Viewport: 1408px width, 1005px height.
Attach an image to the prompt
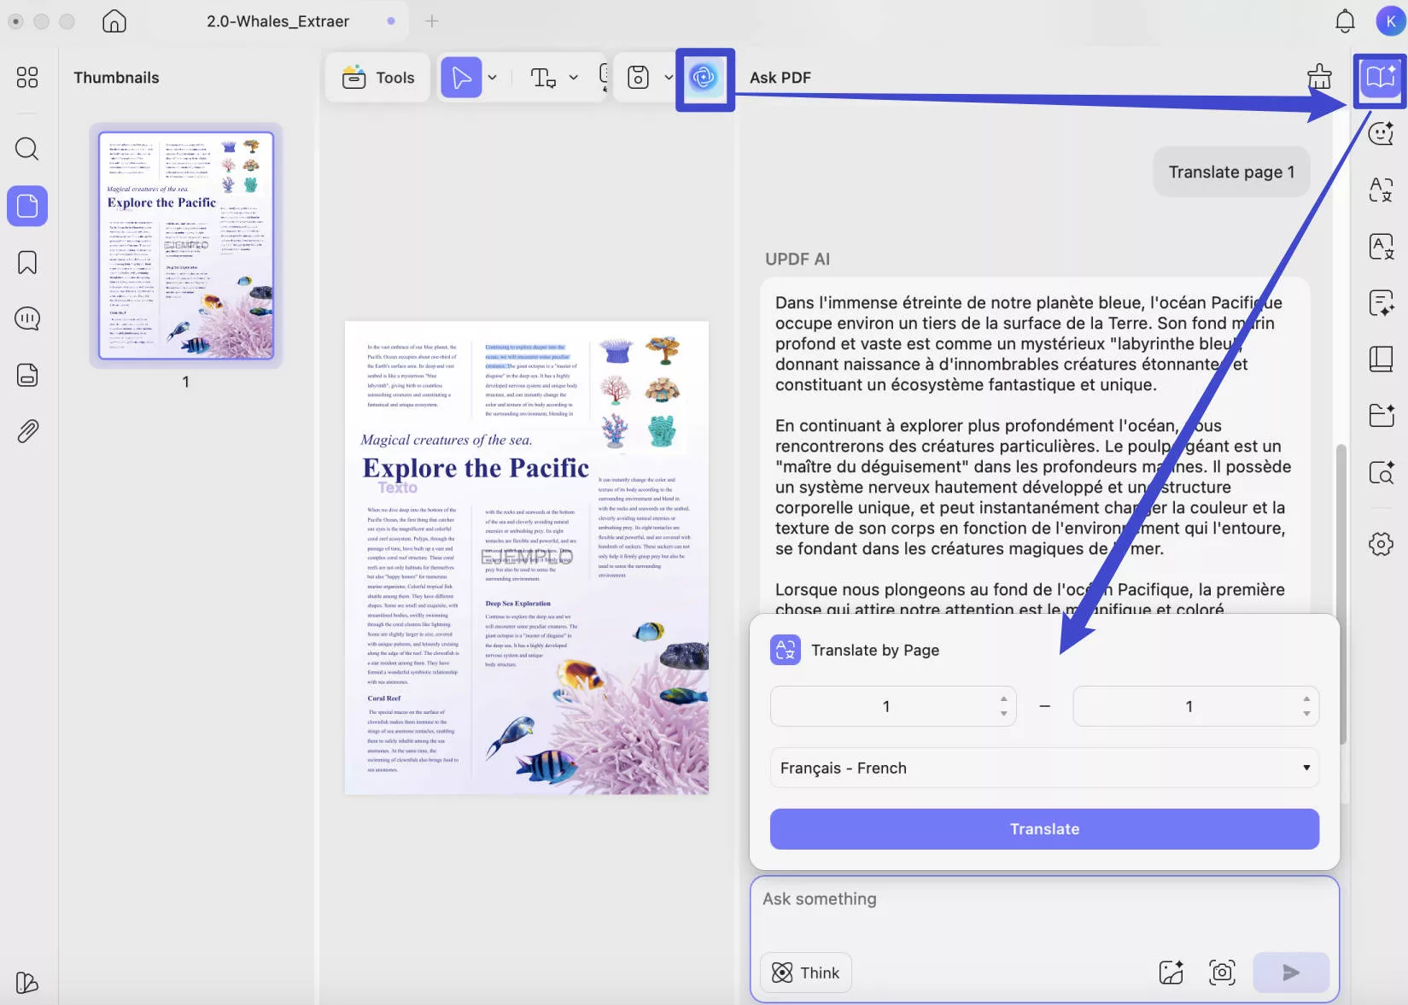[x=1171, y=973]
